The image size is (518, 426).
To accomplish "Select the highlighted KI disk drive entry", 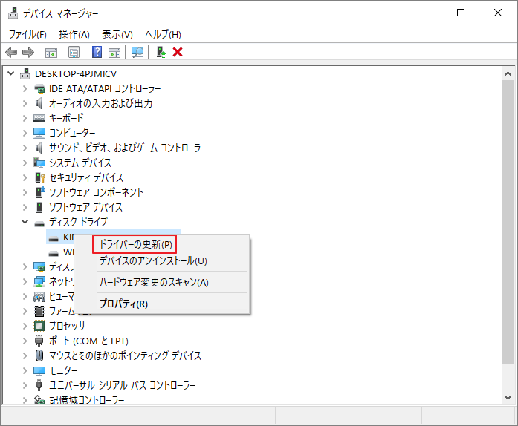I will [60, 237].
